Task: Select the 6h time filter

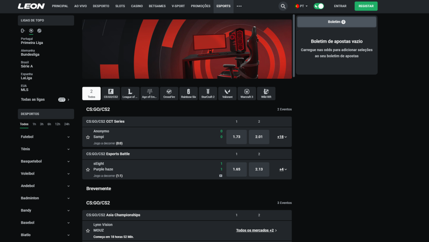Action: pyautogui.click(x=49, y=124)
